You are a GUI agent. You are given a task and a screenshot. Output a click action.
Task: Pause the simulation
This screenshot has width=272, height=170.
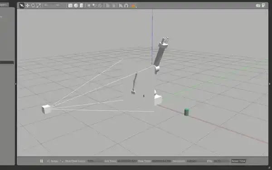coord(41,161)
